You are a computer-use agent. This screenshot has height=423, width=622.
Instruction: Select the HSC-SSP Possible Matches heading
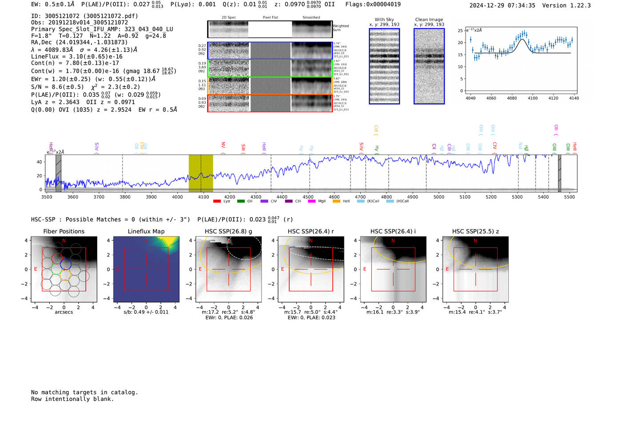pyautogui.click(x=162, y=219)
